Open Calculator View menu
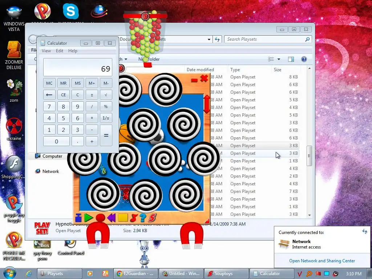The height and width of the screenshot is (279, 372). tap(46, 51)
